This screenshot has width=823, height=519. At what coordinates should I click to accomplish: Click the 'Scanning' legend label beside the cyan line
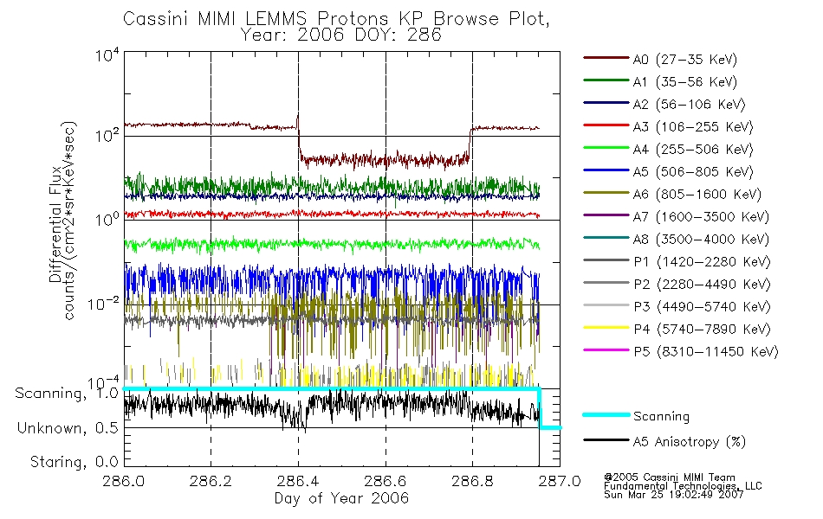[x=661, y=416]
